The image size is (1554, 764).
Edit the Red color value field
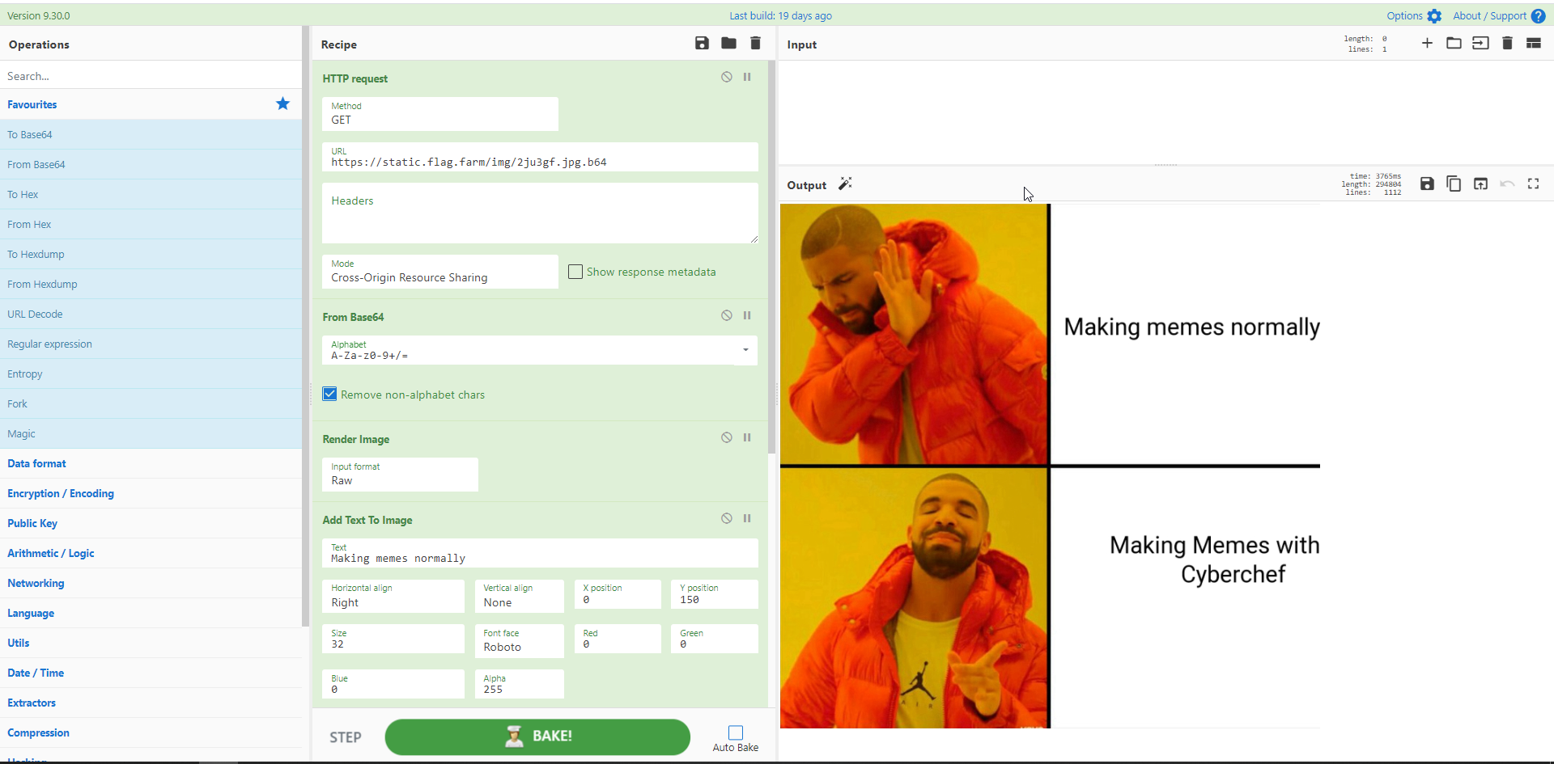click(x=618, y=639)
